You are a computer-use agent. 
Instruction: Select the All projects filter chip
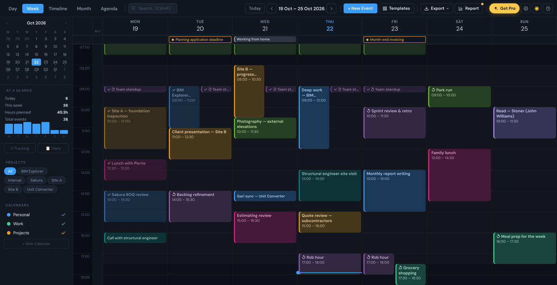click(x=10, y=171)
